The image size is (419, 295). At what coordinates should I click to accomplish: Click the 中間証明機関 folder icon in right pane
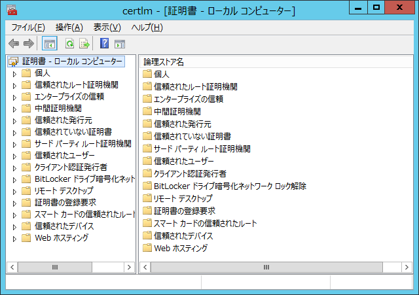pos(147,111)
